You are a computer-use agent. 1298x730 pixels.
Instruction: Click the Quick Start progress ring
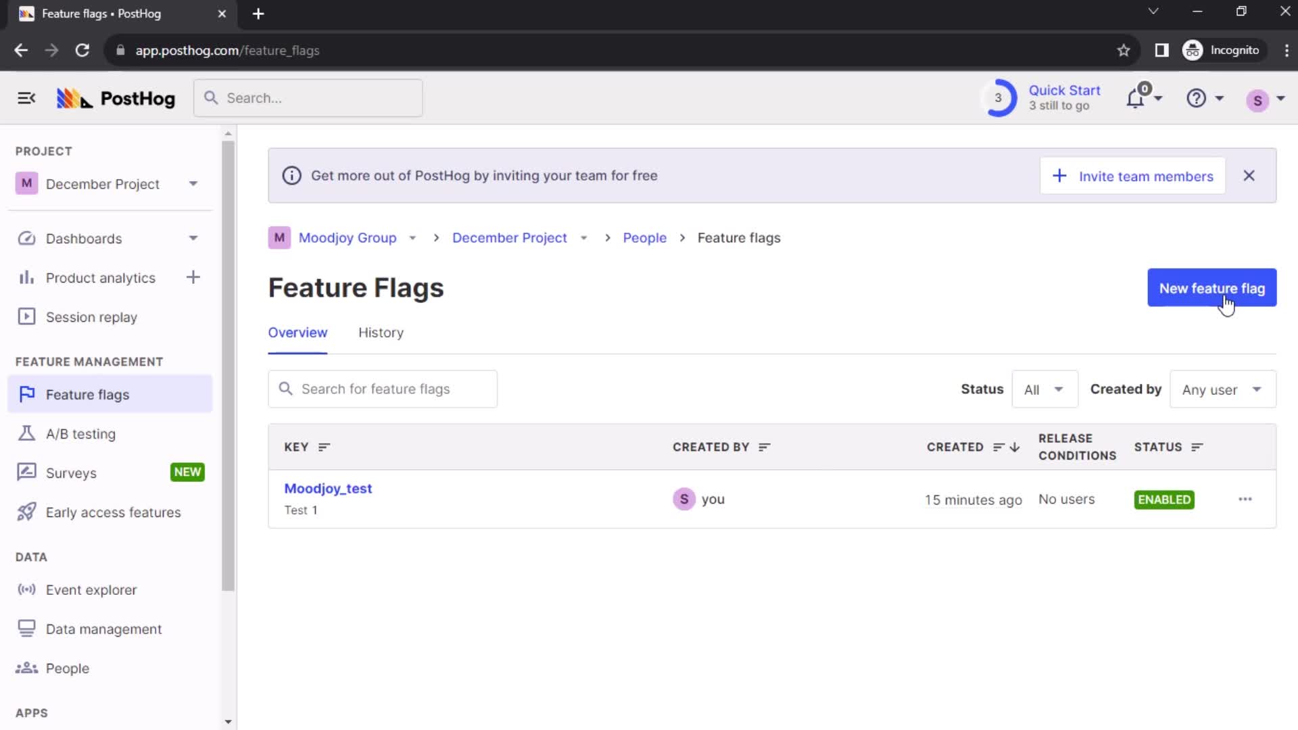998,98
